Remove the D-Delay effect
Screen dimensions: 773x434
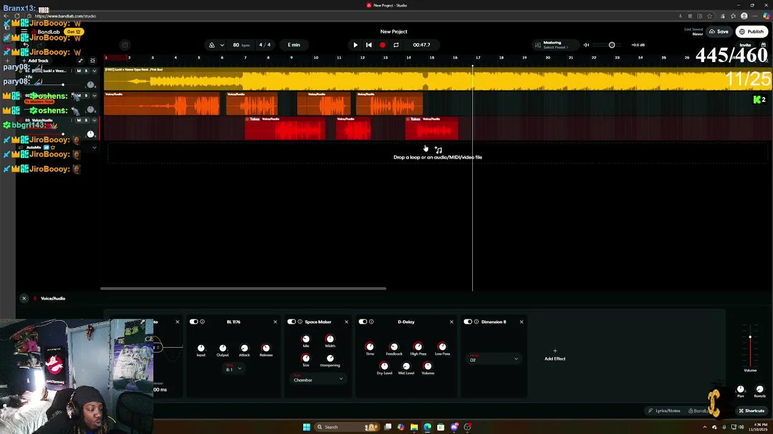452,322
